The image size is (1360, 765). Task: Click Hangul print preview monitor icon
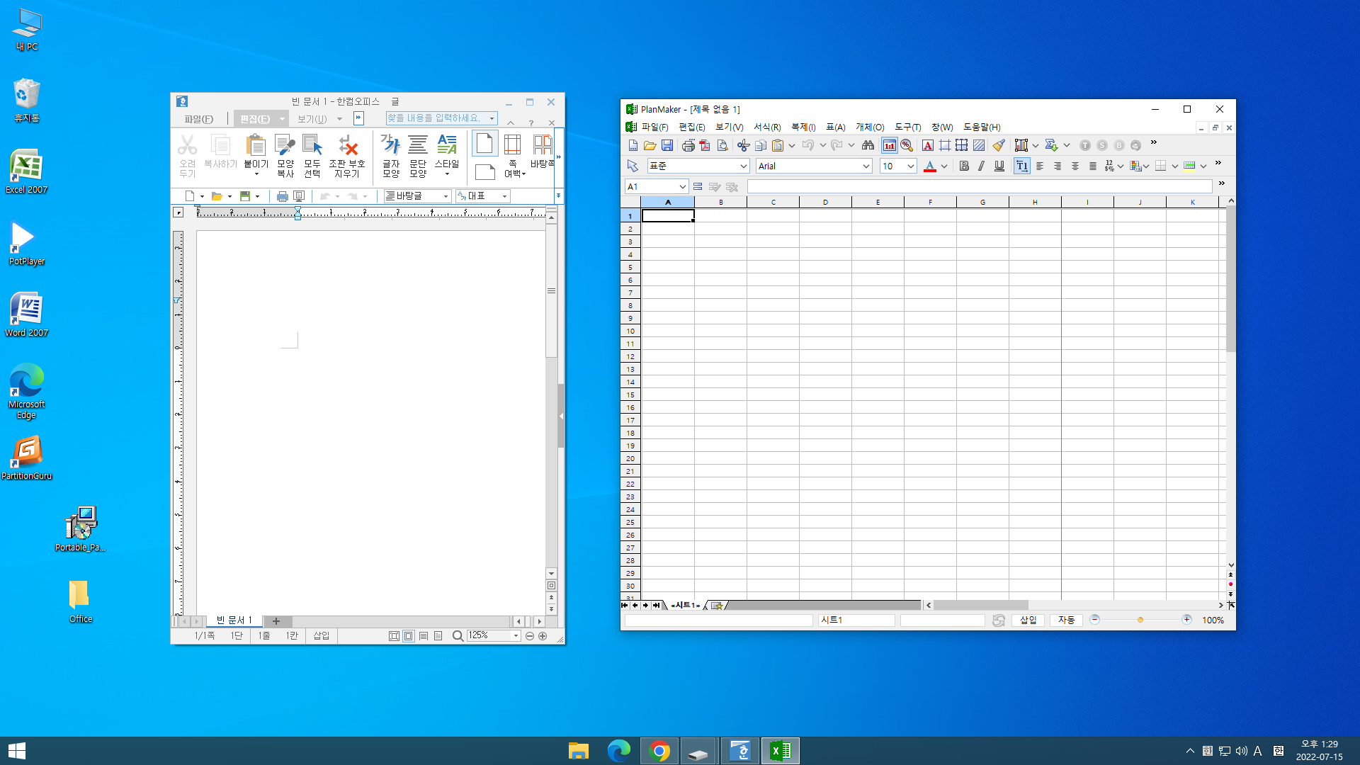click(x=299, y=196)
